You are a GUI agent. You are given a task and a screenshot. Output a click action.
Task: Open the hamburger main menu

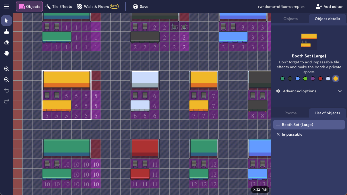[x=7, y=6]
